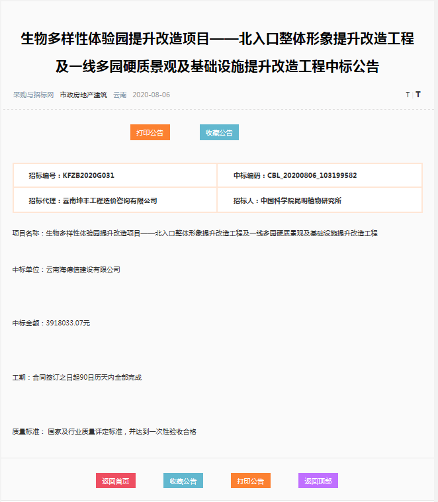Click the blue 收藏公告 button at top
Viewport: 438px width, 502px height.
(x=219, y=132)
